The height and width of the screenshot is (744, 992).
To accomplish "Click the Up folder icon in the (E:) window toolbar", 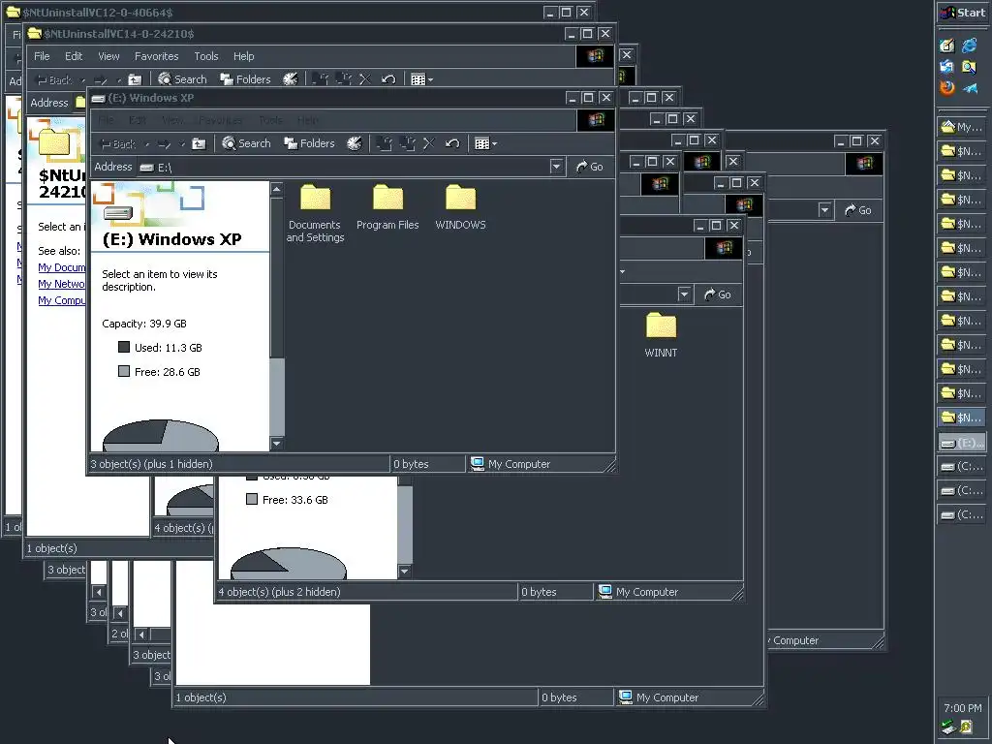I will click(199, 144).
